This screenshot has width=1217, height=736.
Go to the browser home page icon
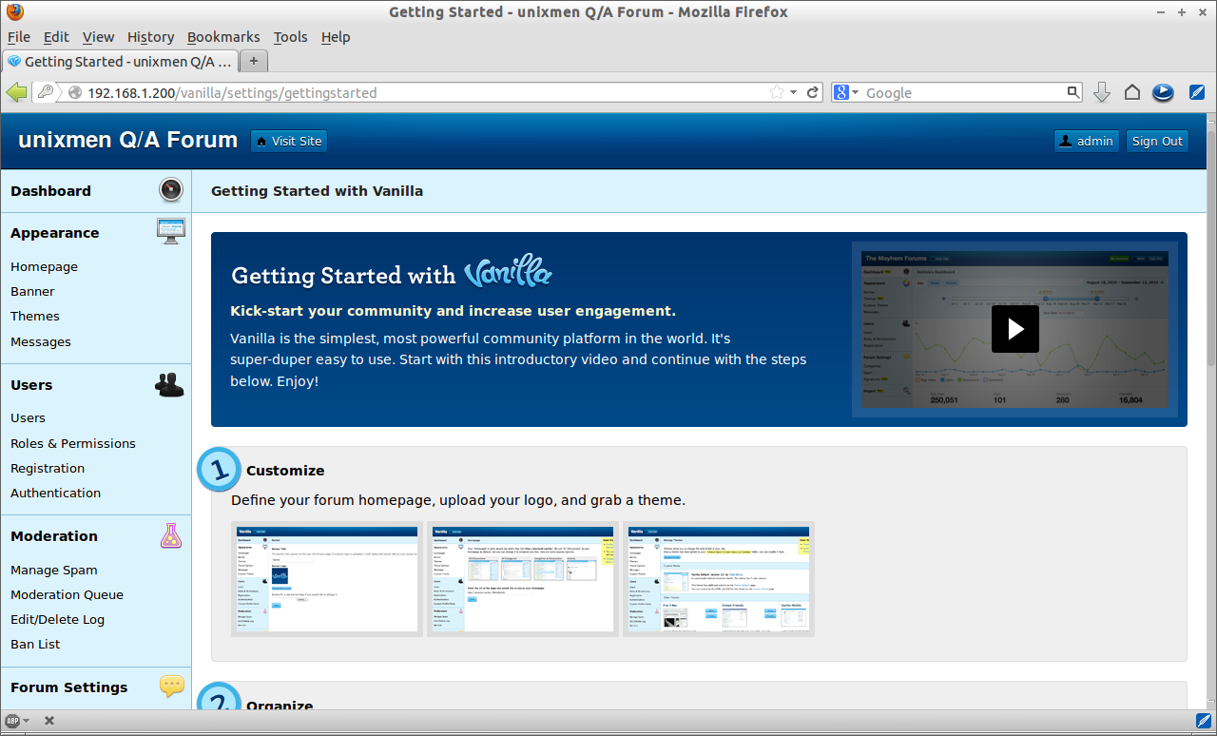(x=1132, y=92)
